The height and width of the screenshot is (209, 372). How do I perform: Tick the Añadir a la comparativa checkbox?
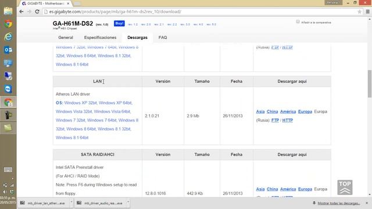click(298, 22)
